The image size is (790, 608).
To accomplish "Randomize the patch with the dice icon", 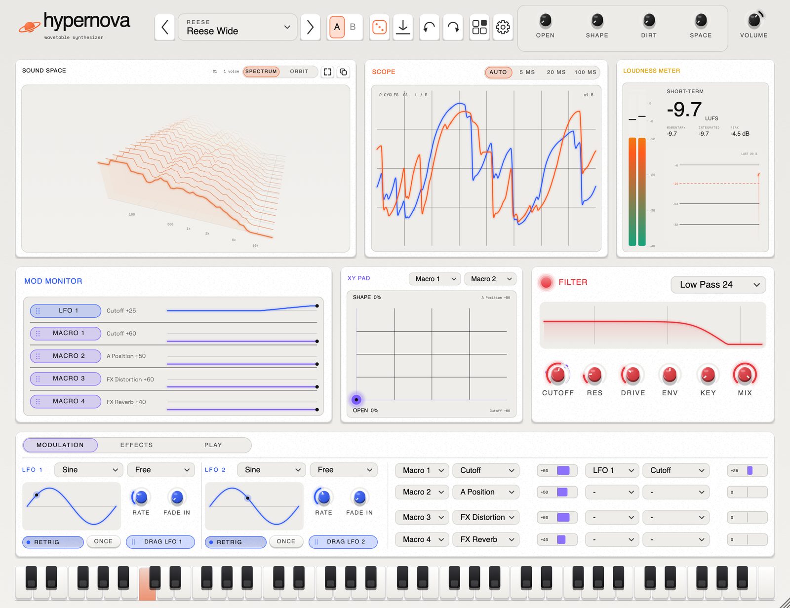I will point(379,27).
